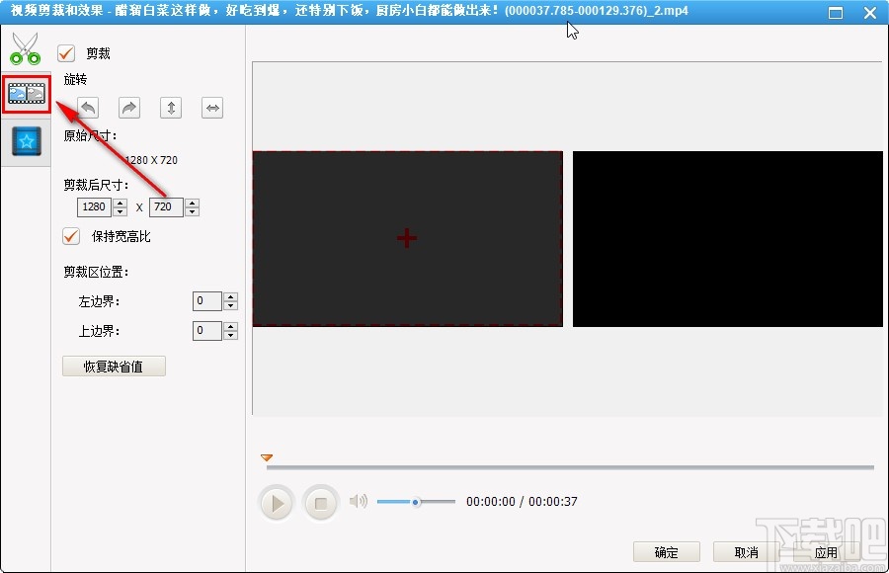Confirm changes with the 确定 button
This screenshot has width=889, height=573.
pyautogui.click(x=666, y=552)
